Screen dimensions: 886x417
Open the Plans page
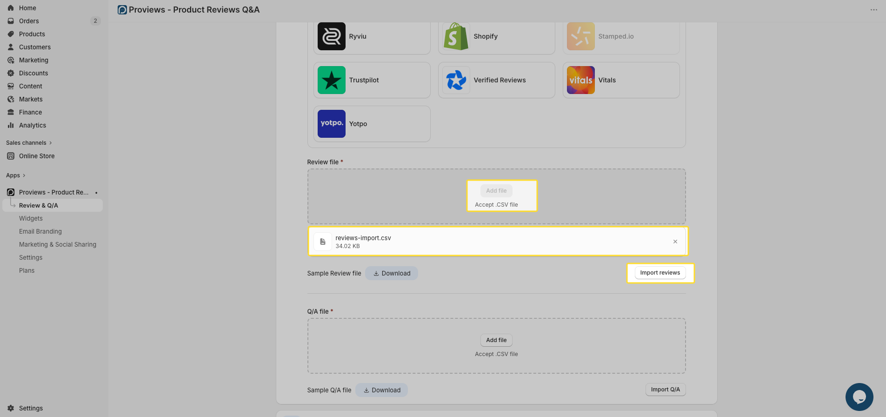tap(27, 270)
